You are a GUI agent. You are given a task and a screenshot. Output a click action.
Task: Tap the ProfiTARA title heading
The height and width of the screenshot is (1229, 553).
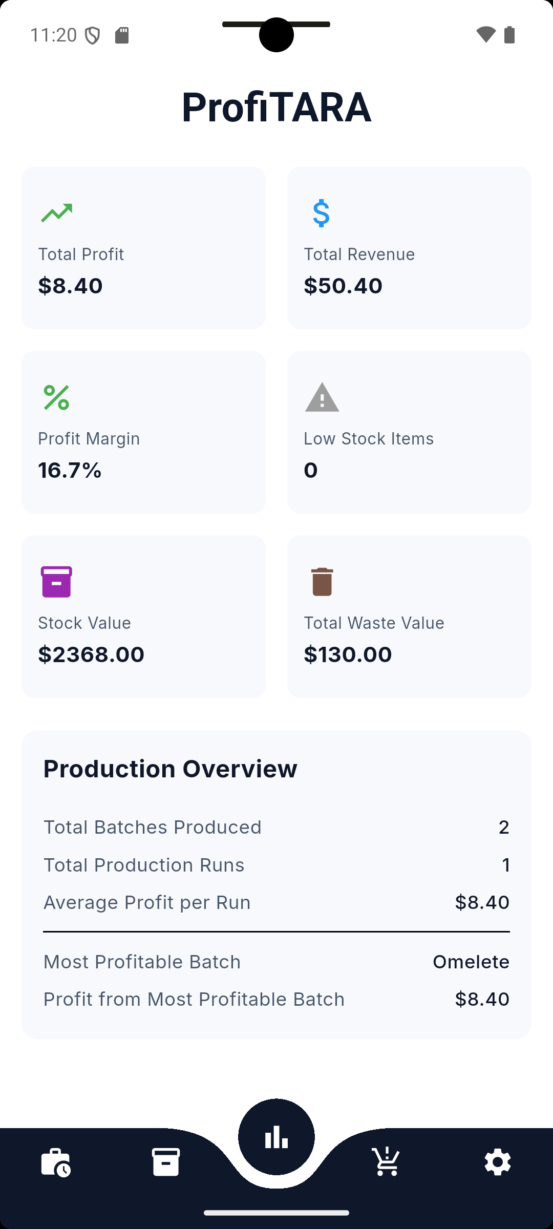click(276, 107)
